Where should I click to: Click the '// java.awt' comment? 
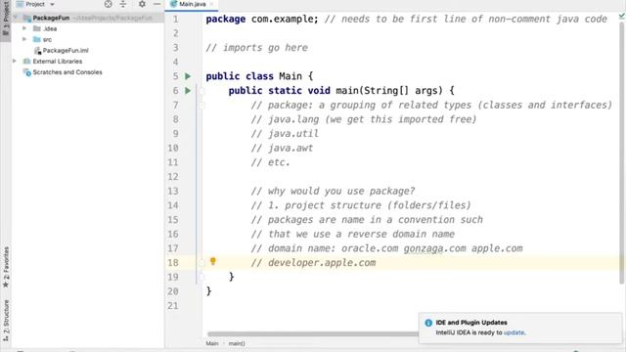tap(282, 148)
